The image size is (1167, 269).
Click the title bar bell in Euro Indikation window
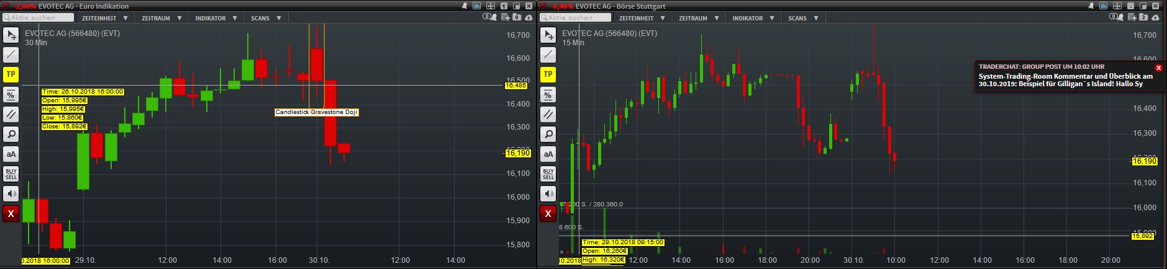pyautogui.click(x=464, y=6)
